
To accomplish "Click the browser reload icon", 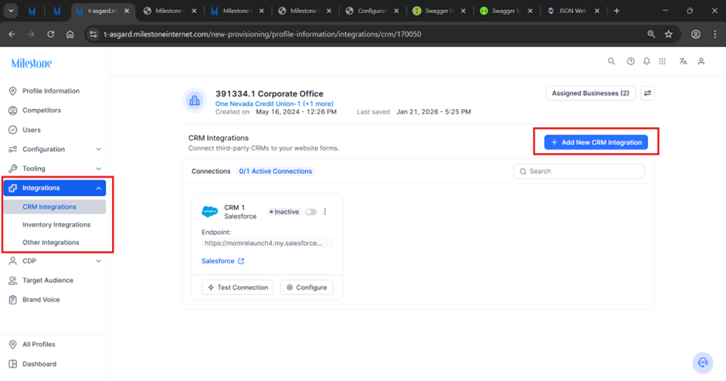I will [51, 34].
